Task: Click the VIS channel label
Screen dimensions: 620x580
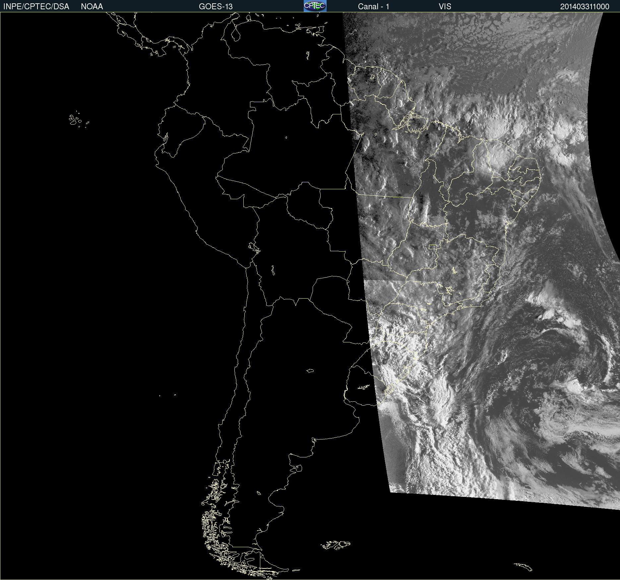Action: [445, 7]
